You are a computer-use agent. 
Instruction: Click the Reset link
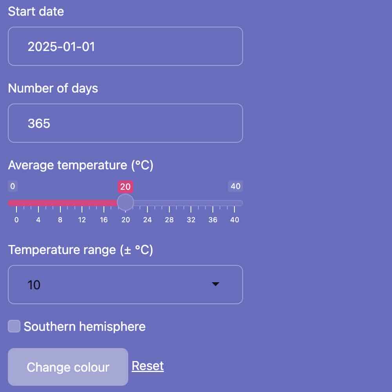(x=147, y=366)
